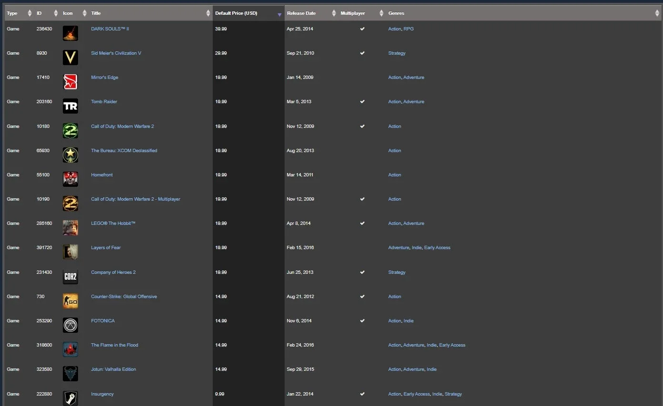Viewport: 663px width, 406px height.
Task: Click the DARK SOULS II game icon
Action: 70,33
